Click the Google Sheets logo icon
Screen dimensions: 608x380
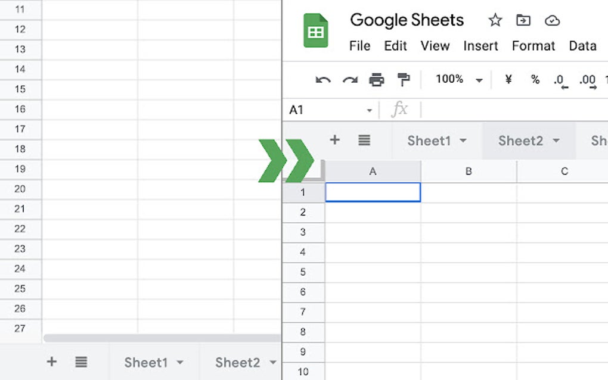click(316, 30)
